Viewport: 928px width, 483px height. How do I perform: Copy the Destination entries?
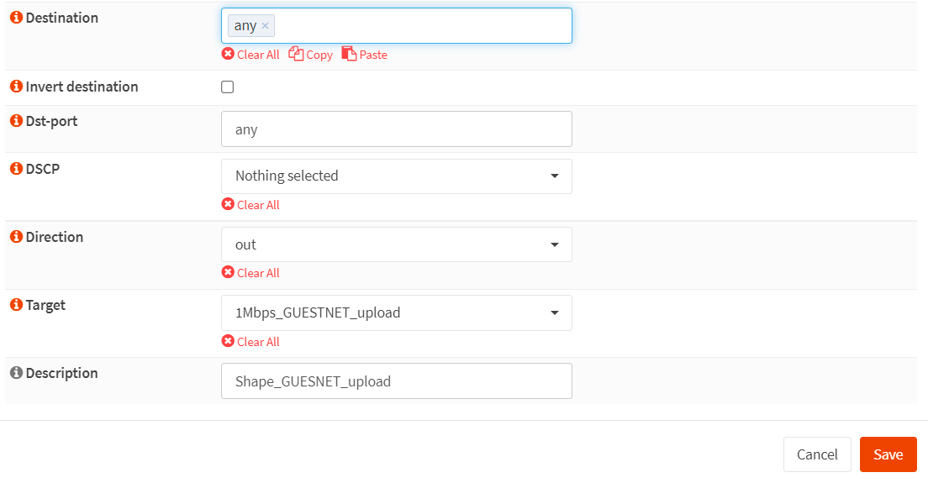pyautogui.click(x=311, y=55)
